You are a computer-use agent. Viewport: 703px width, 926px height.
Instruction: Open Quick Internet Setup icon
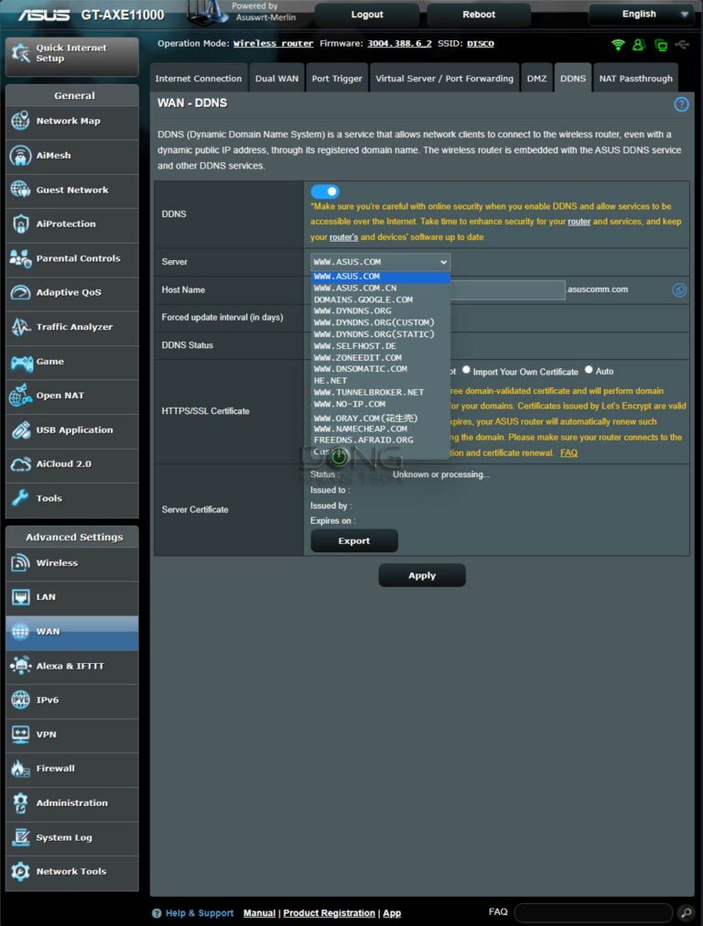(21, 53)
